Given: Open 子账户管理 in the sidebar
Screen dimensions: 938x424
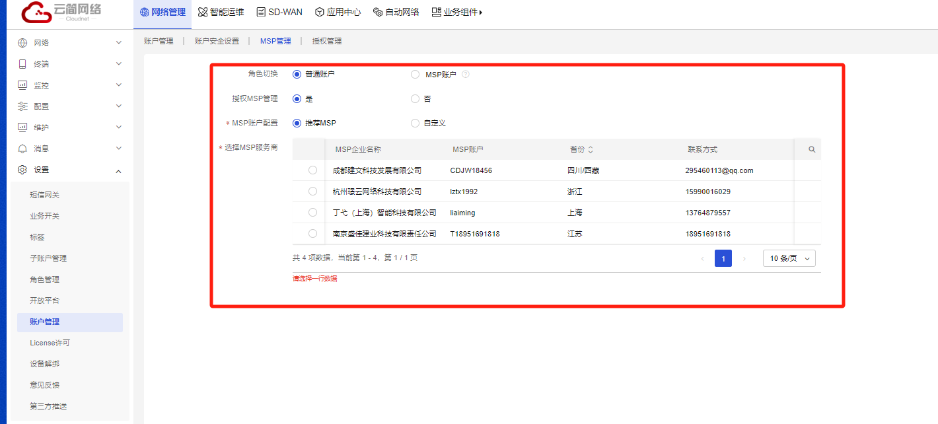Looking at the screenshot, I should (x=48, y=258).
